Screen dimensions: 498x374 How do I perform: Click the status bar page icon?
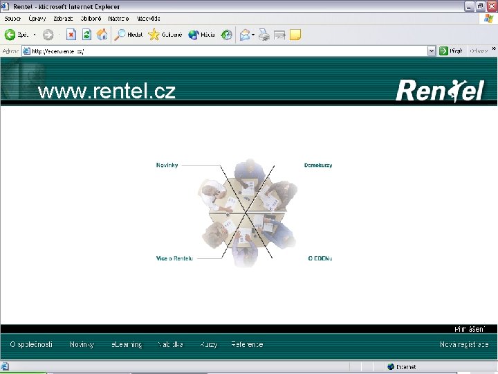pyautogui.click(x=5, y=366)
